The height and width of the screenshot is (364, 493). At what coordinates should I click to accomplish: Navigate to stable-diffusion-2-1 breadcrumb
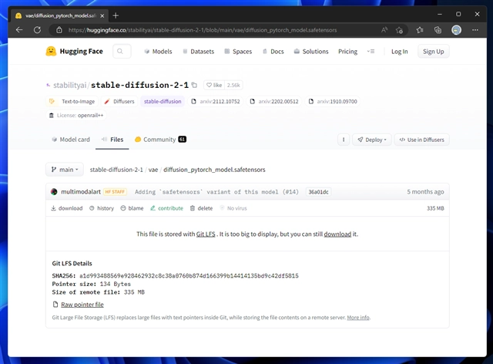[116, 170]
